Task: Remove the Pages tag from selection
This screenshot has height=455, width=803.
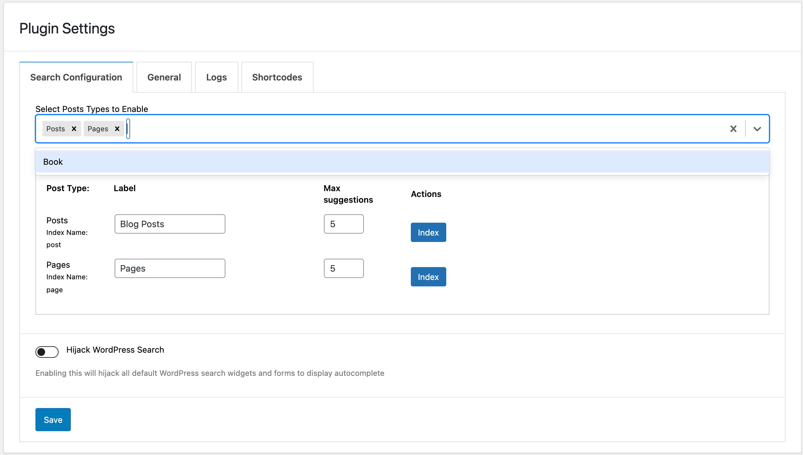Action: [117, 129]
